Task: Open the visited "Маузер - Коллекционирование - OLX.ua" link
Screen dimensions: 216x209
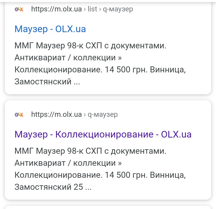Action: coord(103,134)
